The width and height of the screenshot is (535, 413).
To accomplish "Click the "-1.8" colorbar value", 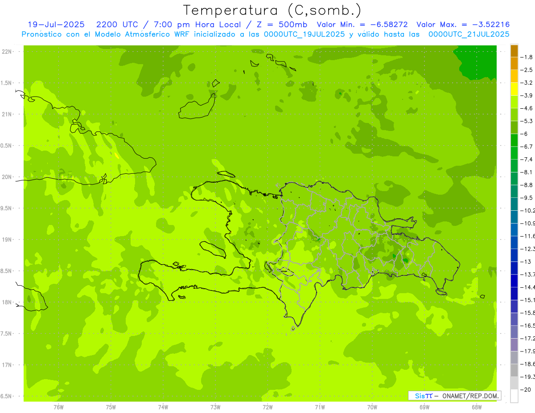I will [527, 57].
